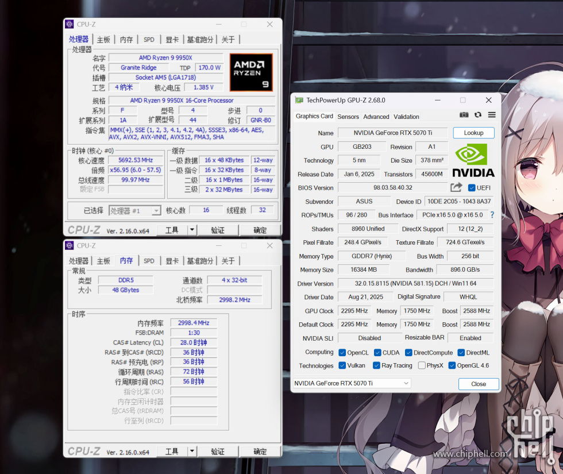
Task: Enable the PhysX checkbox
Action: tap(422, 365)
